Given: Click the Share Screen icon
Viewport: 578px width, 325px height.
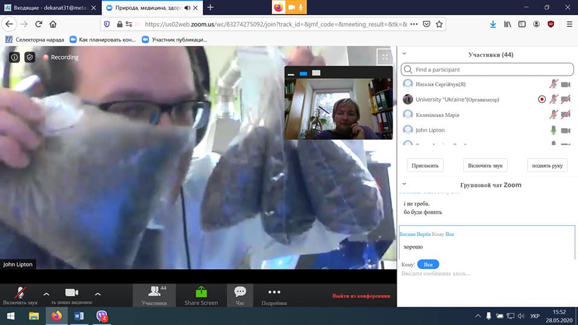Looking at the screenshot, I should click(x=201, y=292).
